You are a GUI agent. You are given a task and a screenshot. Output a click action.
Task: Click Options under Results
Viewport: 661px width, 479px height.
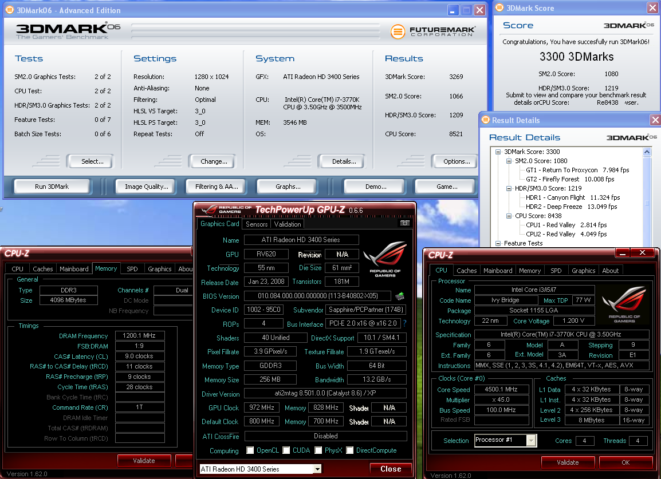[456, 161]
